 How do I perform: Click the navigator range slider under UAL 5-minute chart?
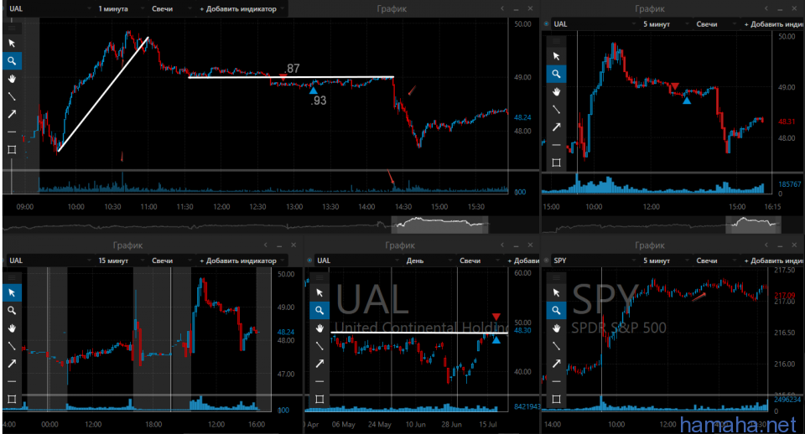coord(753,225)
